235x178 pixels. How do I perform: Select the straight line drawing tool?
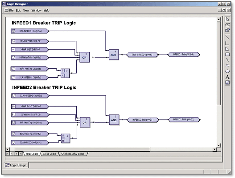coord(227,37)
